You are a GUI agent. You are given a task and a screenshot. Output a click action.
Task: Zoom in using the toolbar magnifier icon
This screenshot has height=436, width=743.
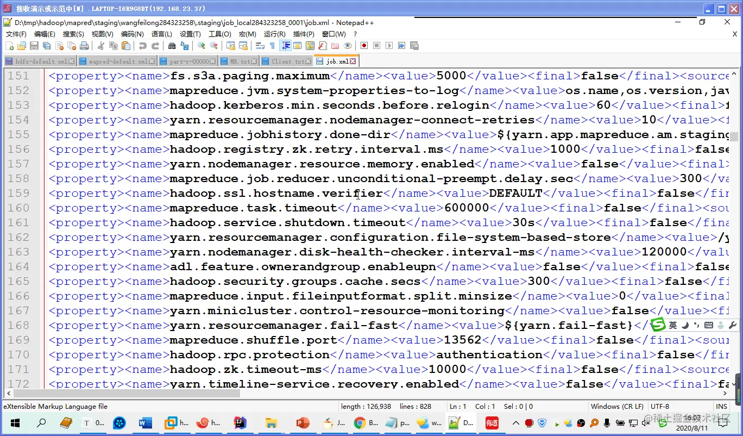[201, 46]
